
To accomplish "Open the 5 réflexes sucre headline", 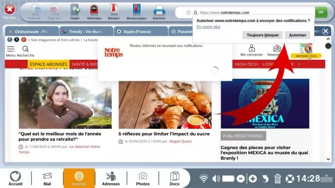I will (x=164, y=134).
